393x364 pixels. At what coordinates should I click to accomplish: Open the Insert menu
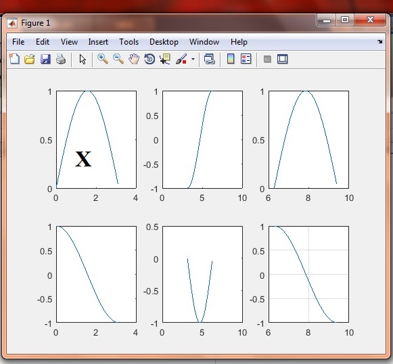pyautogui.click(x=98, y=42)
